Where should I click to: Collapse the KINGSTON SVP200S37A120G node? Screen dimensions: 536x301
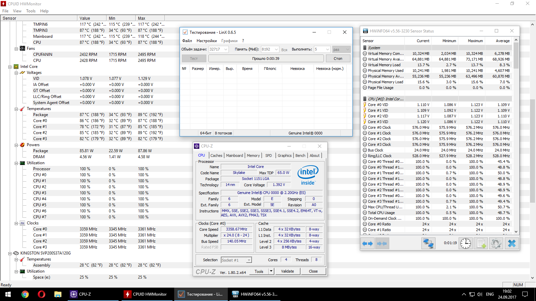(x=10, y=253)
